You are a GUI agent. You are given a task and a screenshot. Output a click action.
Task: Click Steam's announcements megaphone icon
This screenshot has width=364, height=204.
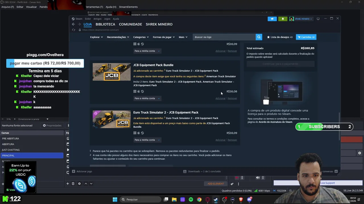click(272, 19)
